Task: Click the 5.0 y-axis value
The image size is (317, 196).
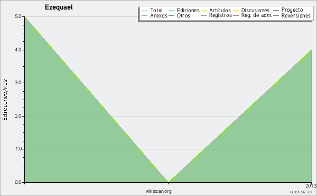Action: click(18, 16)
